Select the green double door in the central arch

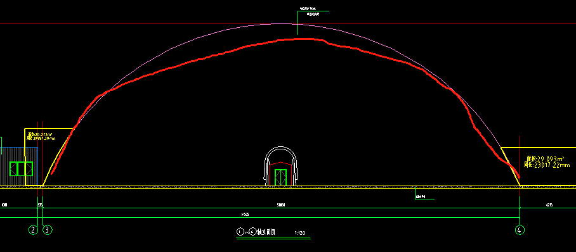coord(280,177)
